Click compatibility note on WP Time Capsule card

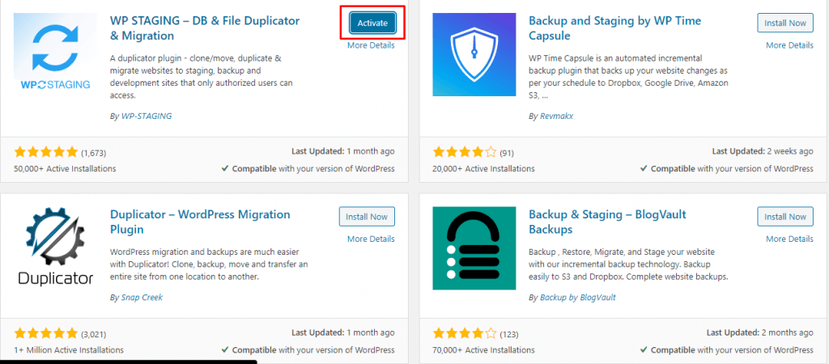726,169
